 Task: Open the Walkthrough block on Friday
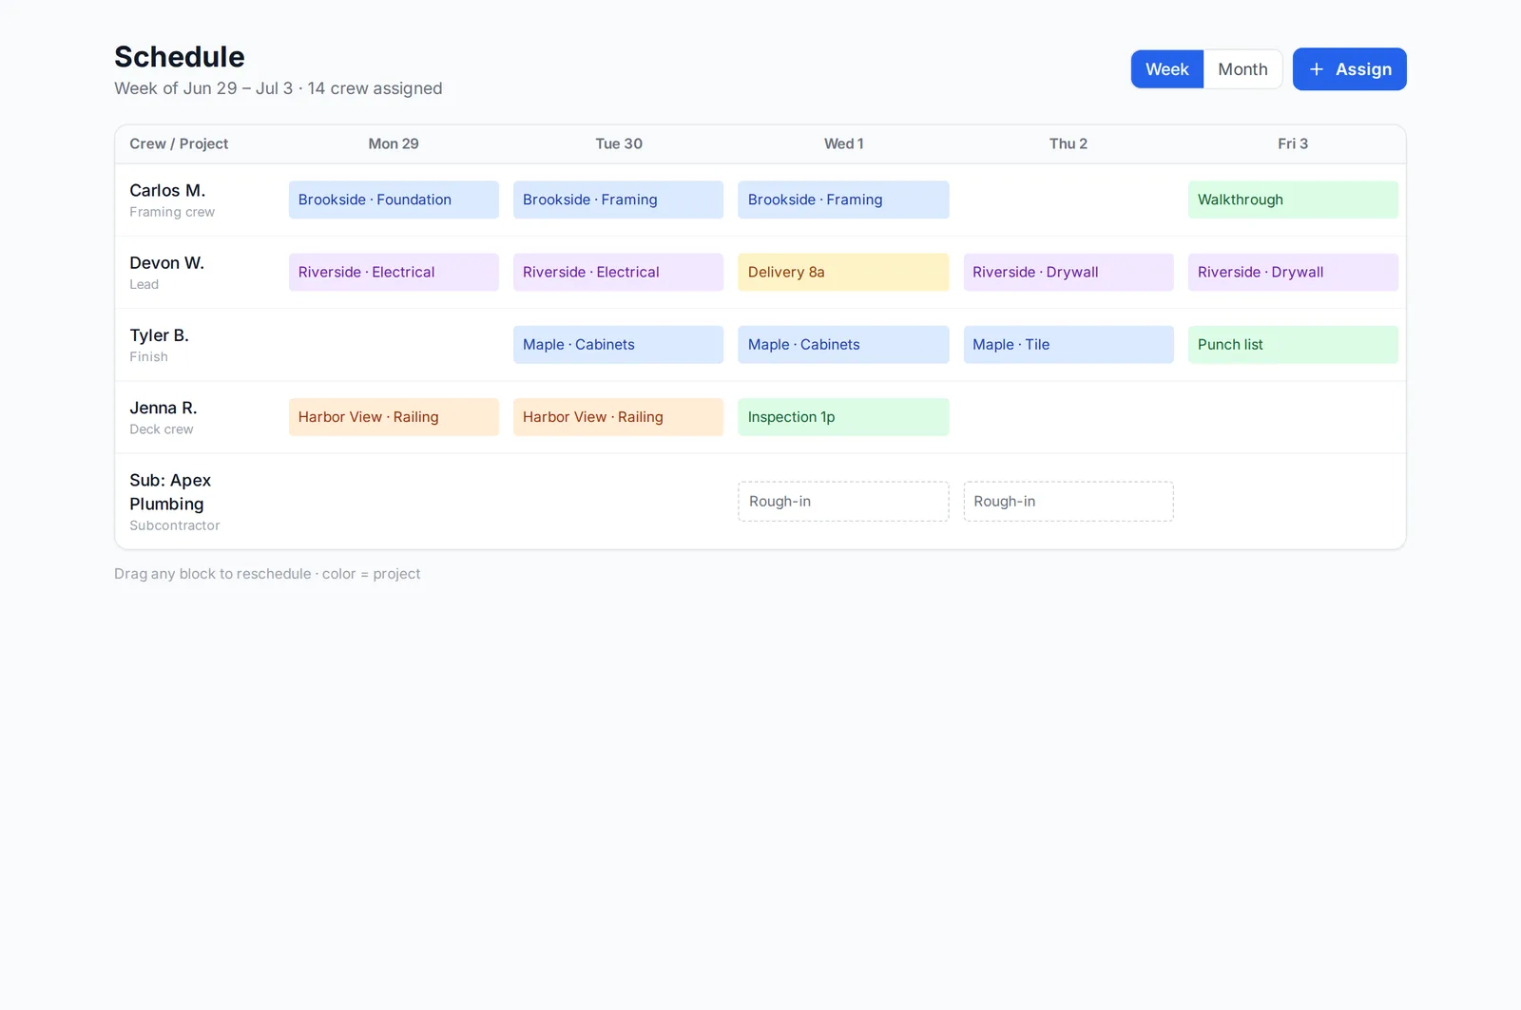click(1293, 200)
